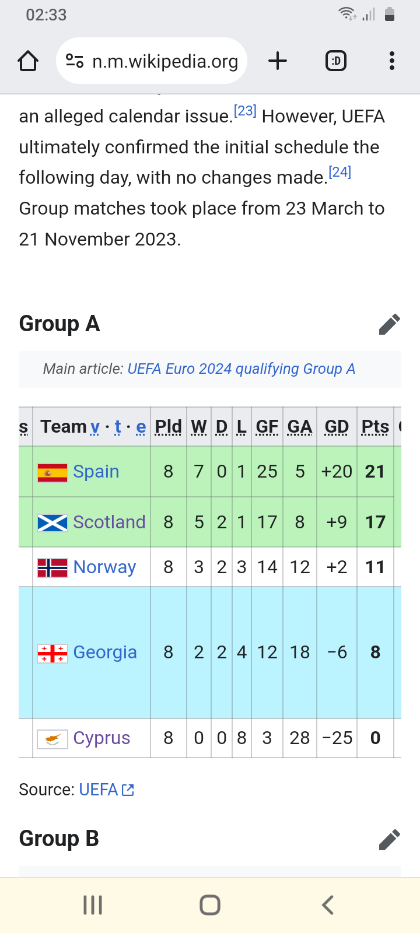Open the tab switcher button
This screenshot has height=933, width=420.
335,61
